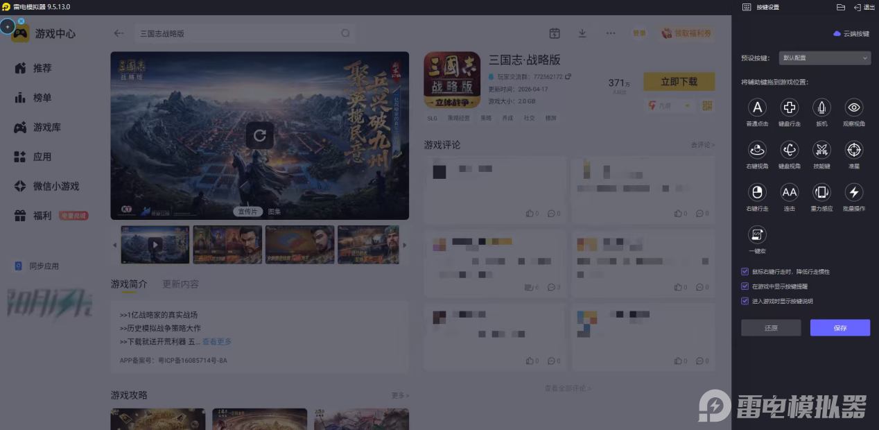Screen dimensions: 879x430
Task: Select the 右键行走 mouse tool
Action: click(x=757, y=192)
